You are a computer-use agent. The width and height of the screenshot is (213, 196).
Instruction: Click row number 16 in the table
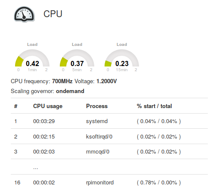tap(17, 183)
